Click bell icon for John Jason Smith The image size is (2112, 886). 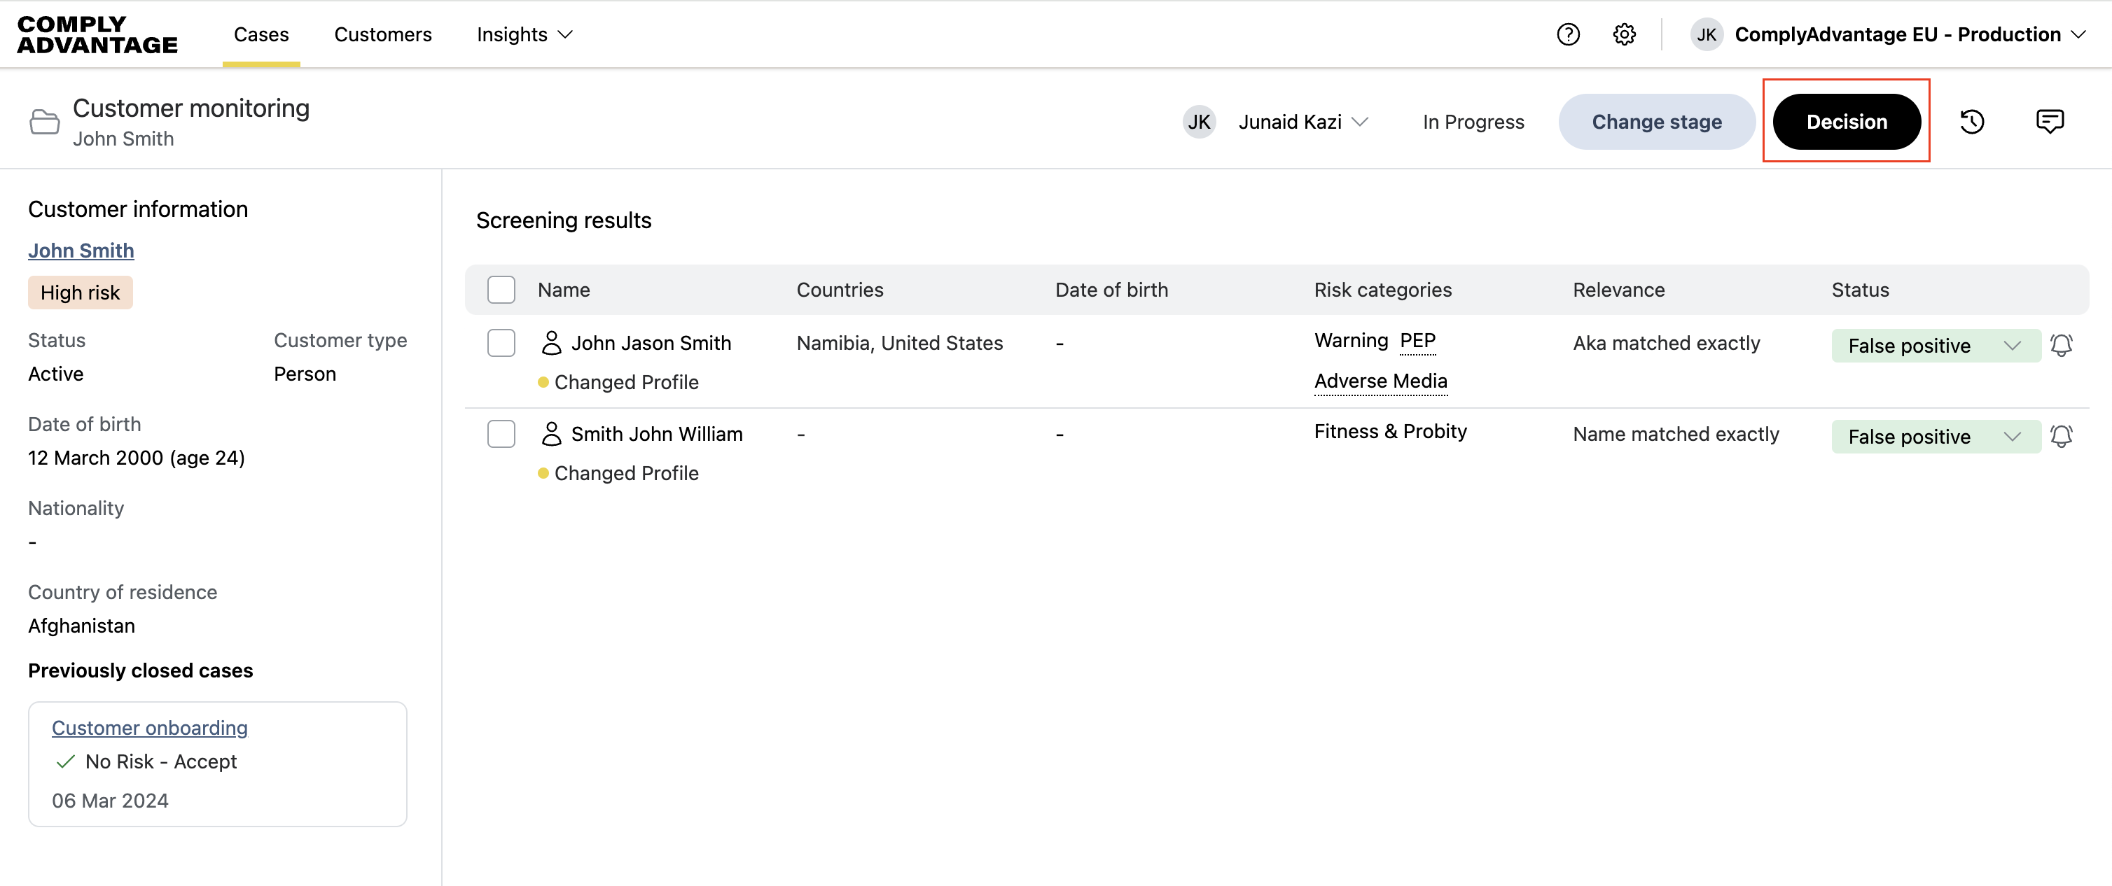pos(2061,345)
